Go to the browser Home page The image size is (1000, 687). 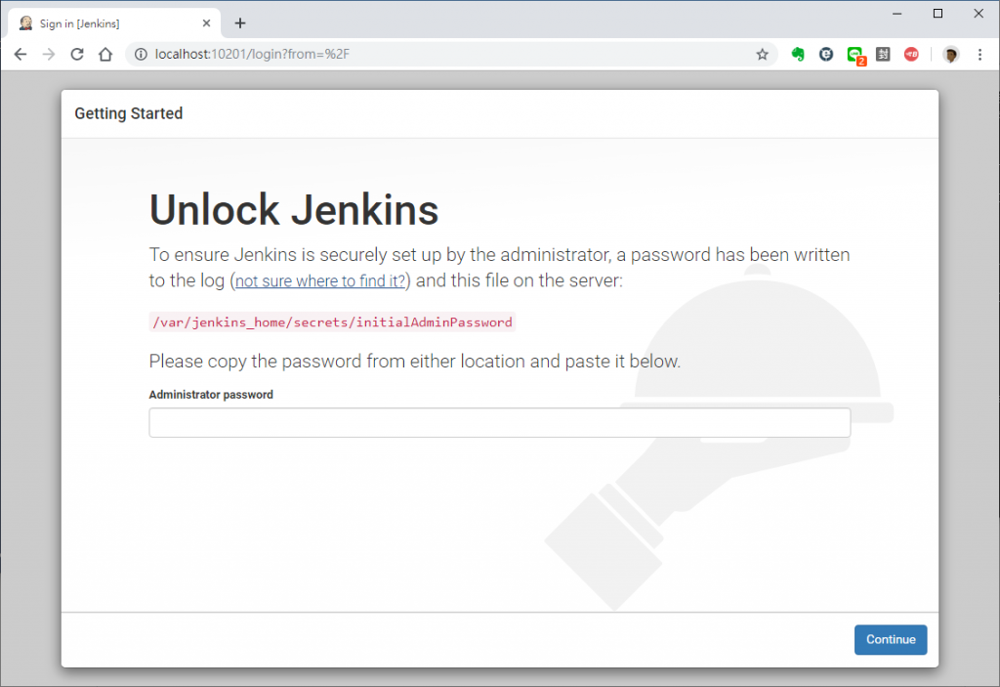(x=105, y=55)
